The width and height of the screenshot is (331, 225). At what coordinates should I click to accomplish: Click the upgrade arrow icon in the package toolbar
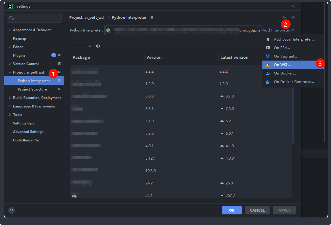[90, 46]
